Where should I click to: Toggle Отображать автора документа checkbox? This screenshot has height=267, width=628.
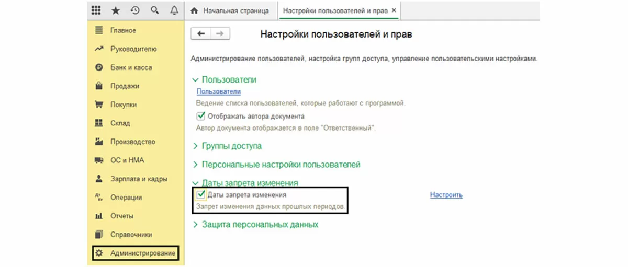click(x=201, y=116)
